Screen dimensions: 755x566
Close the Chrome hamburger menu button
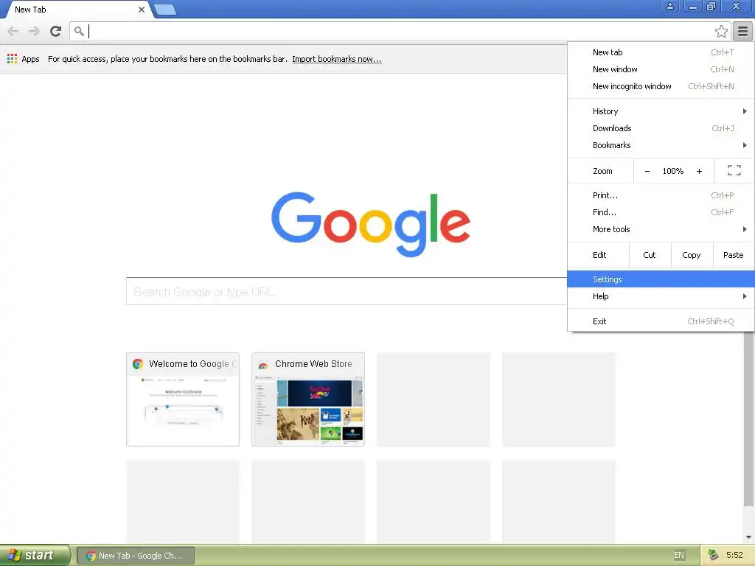[742, 32]
